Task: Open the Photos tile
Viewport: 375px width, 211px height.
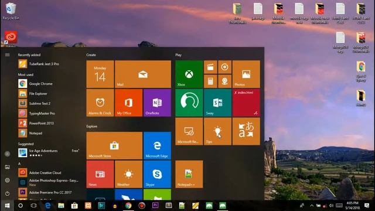Action: [246, 74]
